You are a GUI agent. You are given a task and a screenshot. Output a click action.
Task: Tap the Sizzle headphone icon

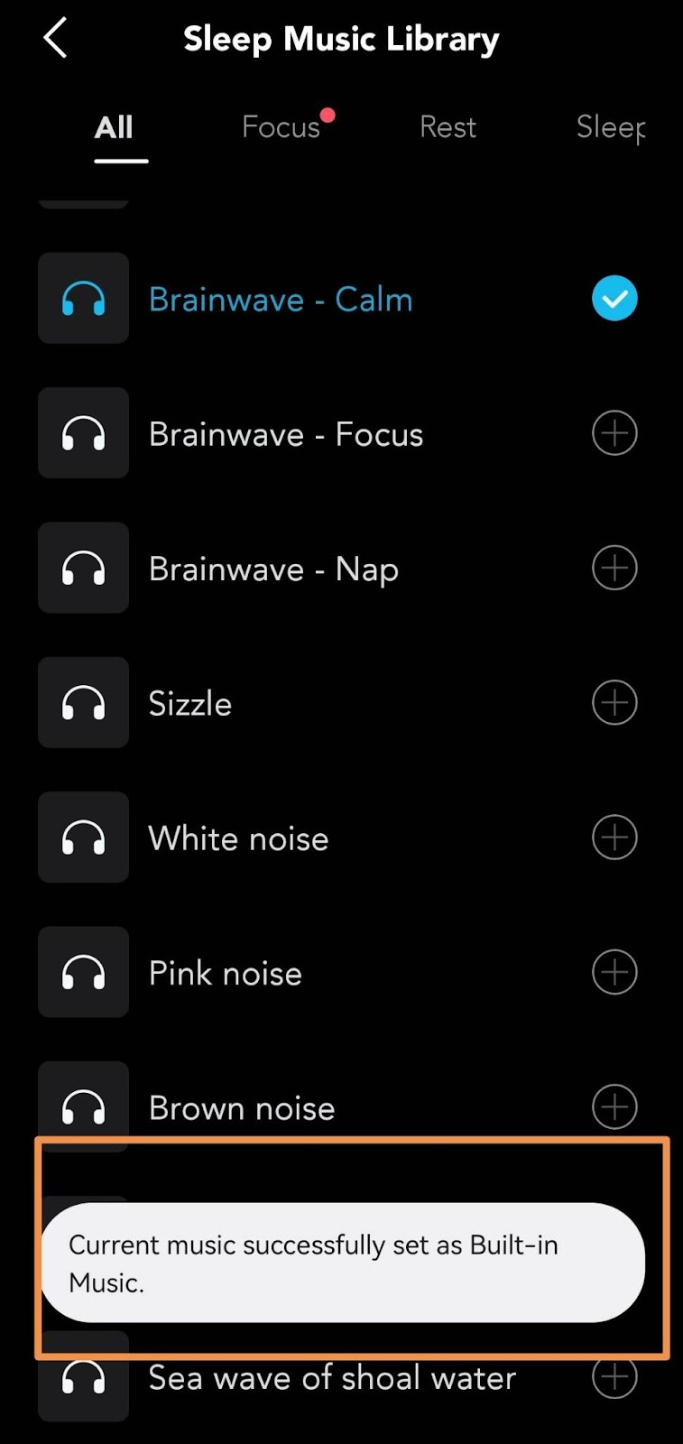[83, 703]
